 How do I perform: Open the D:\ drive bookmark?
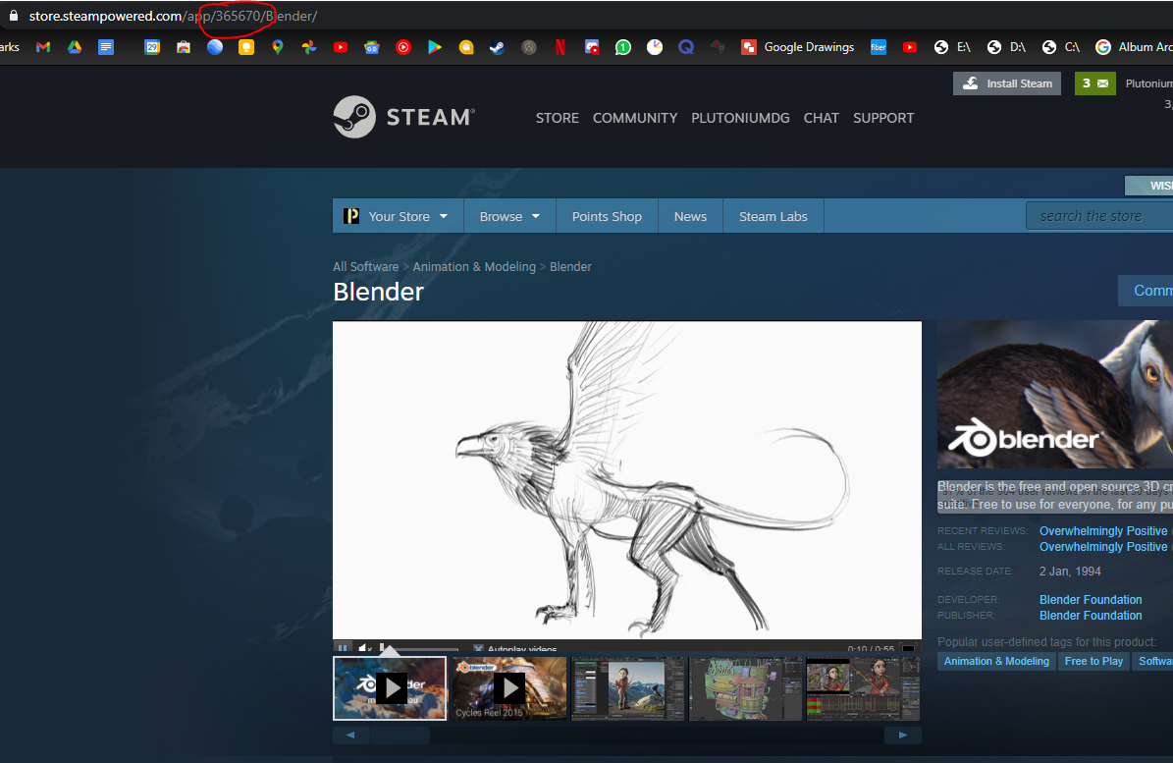1006,47
